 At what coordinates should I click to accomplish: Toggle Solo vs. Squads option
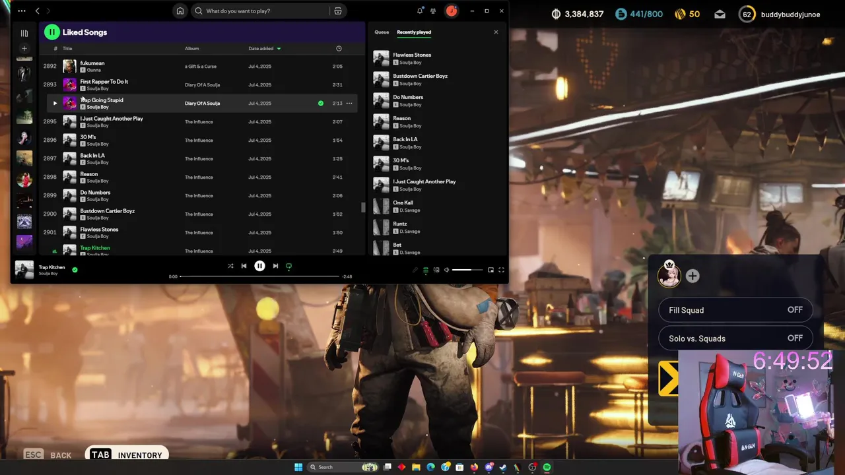[735, 338]
